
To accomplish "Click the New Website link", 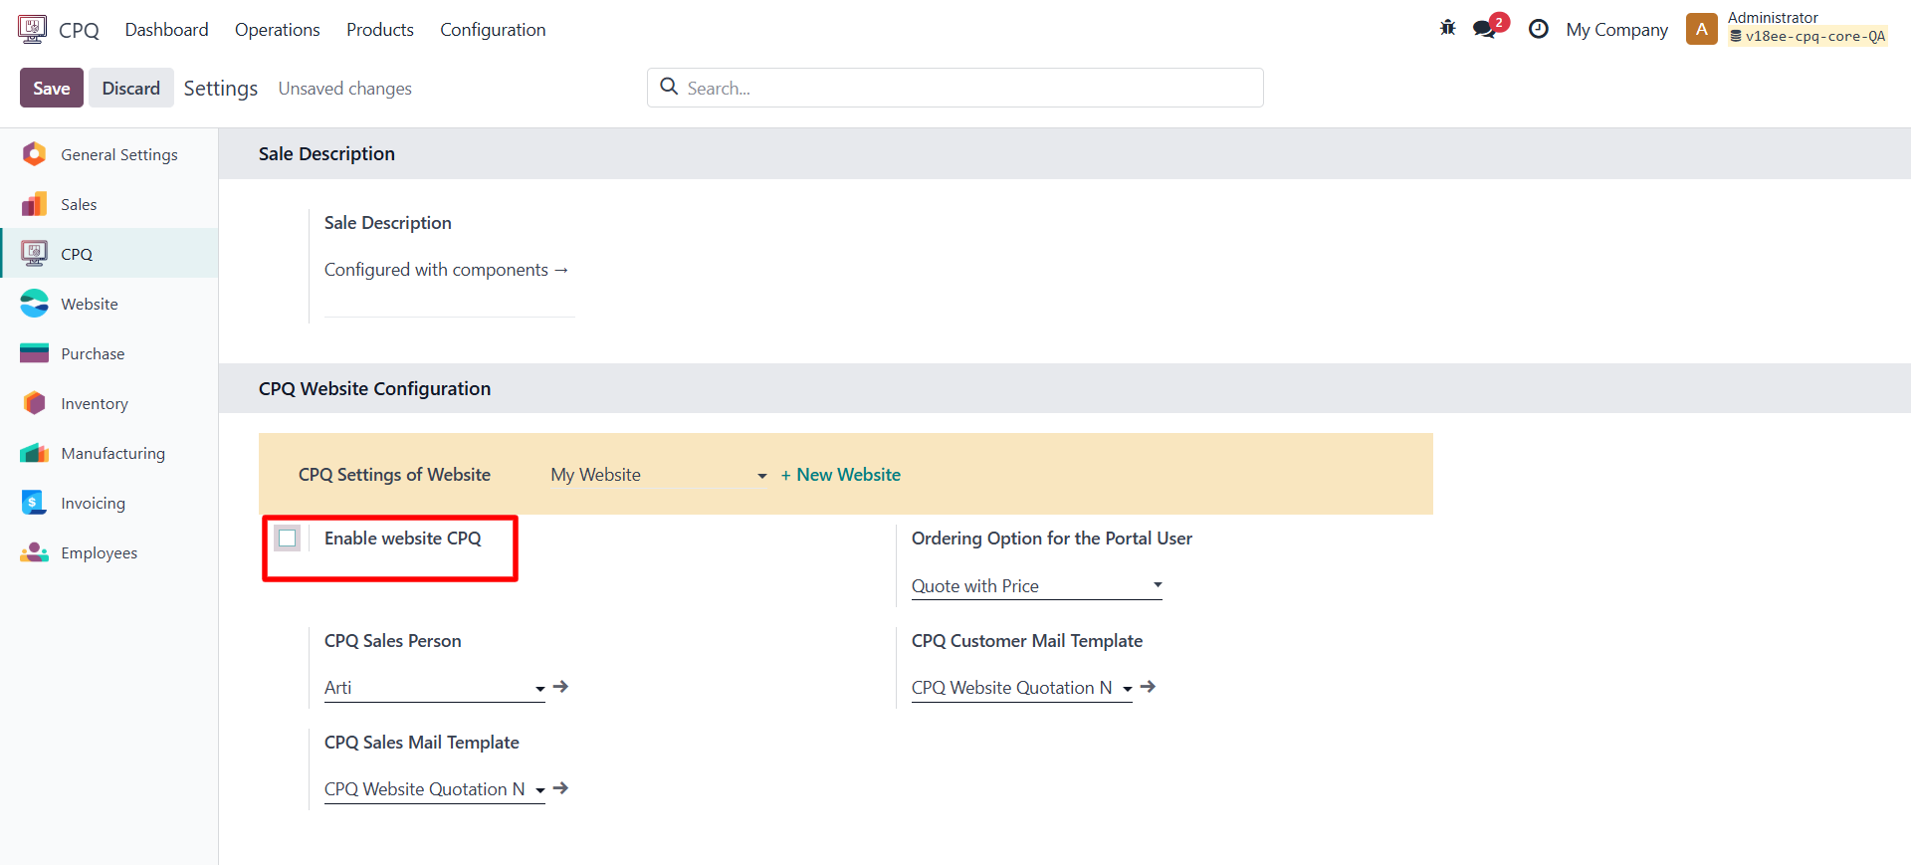I will [840, 475].
